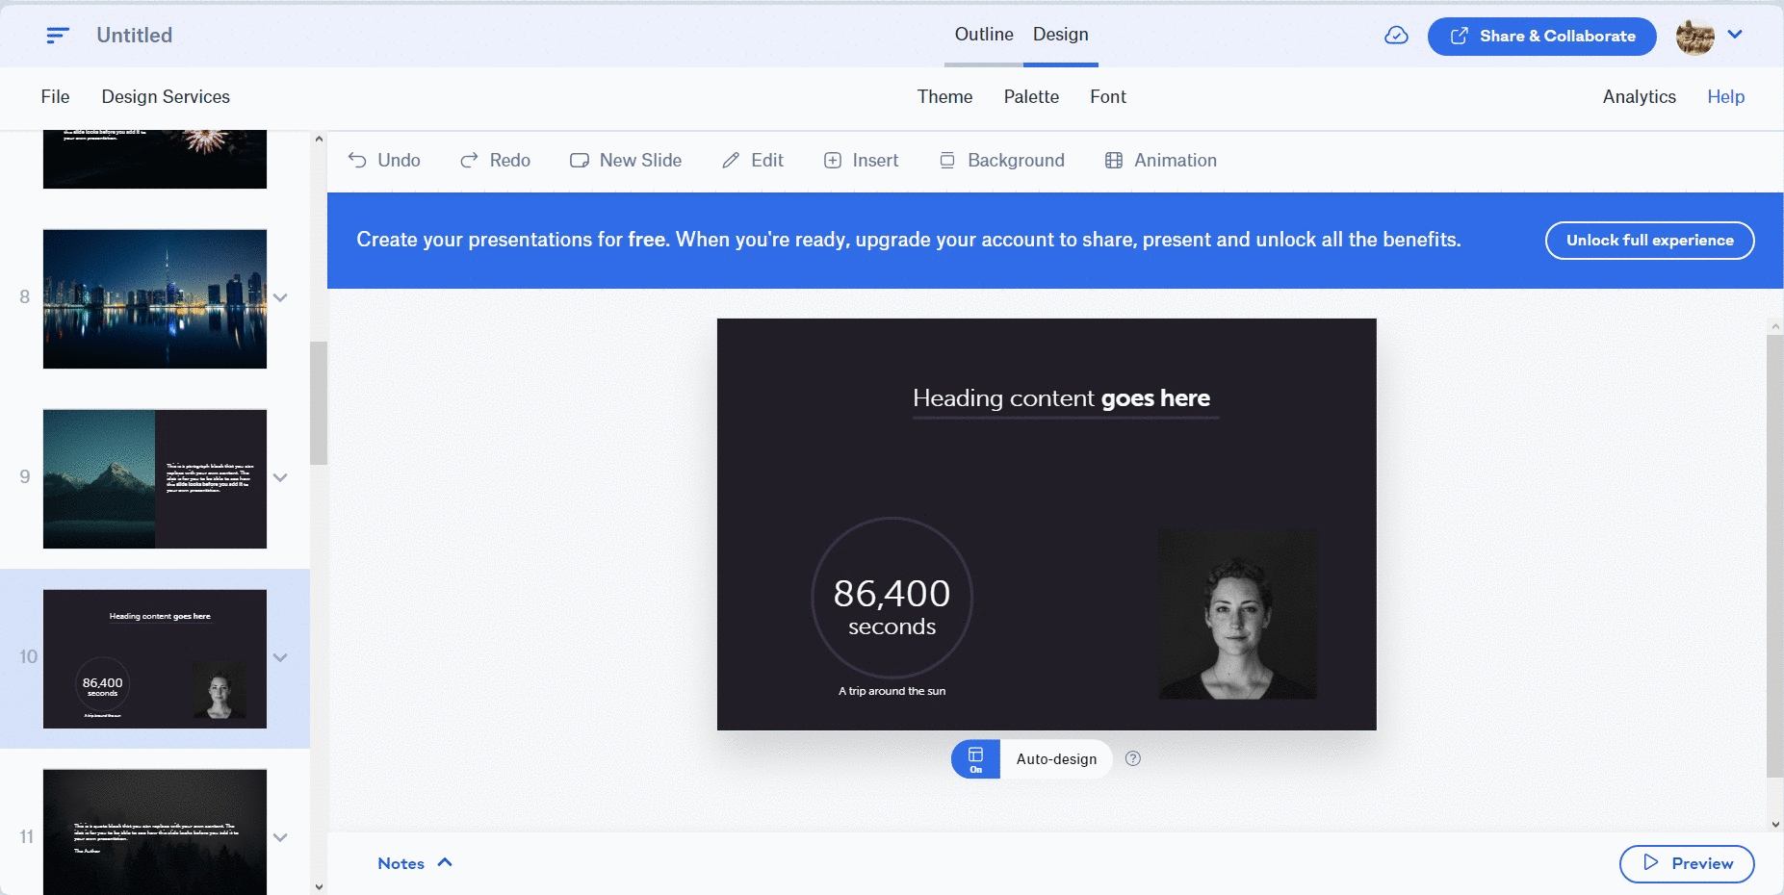Expand the Notes panel chevron

(445, 862)
